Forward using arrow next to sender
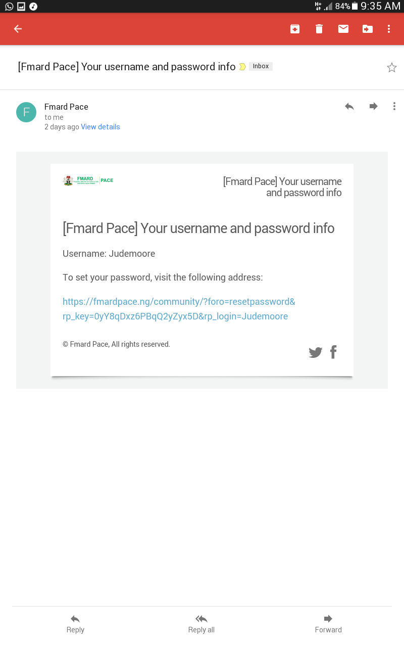The width and height of the screenshot is (404, 647). click(x=373, y=106)
